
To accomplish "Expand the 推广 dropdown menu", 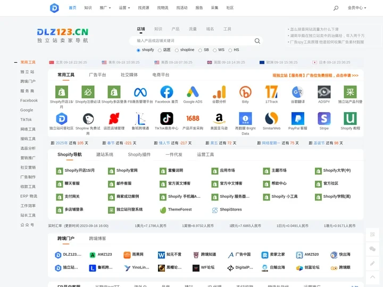I will pyautogui.click(x=105, y=8).
